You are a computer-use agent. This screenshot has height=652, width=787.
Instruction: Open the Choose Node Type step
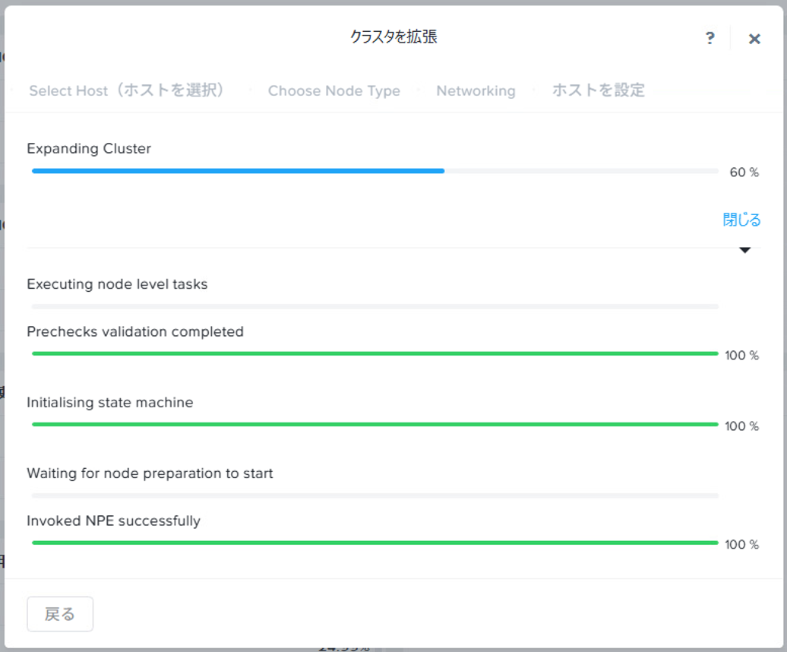point(333,91)
